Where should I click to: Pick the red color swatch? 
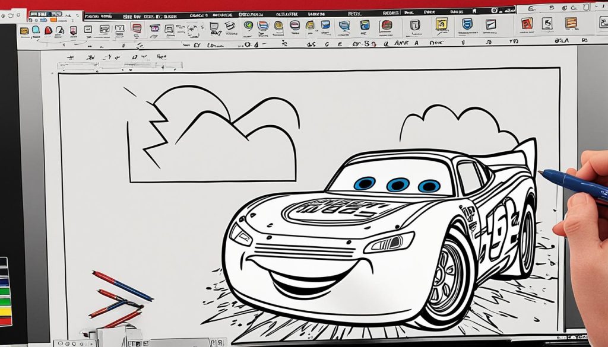[5, 321]
